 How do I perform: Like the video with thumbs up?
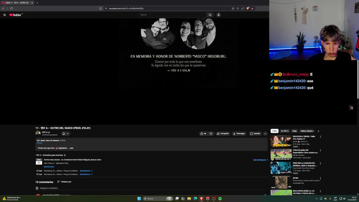click(x=203, y=134)
